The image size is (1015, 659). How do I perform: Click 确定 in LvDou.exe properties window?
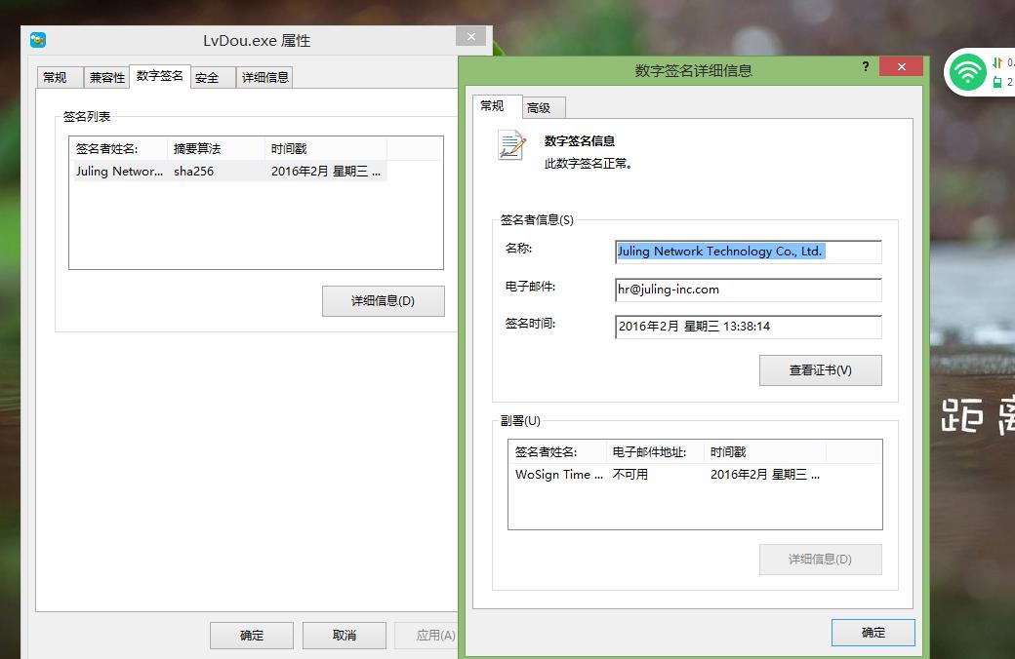tap(252, 635)
